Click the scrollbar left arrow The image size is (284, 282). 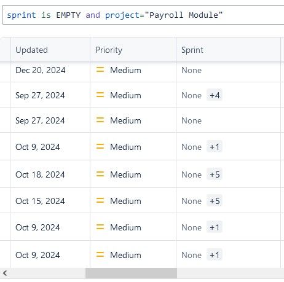[5, 273]
